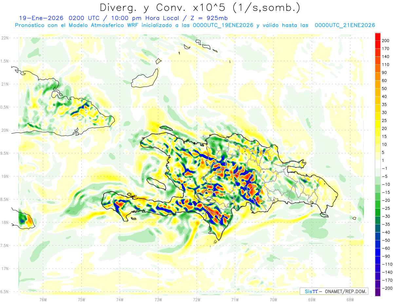Click the '22N' latitude label
This screenshot has height=304, width=393.
coord(5,38)
